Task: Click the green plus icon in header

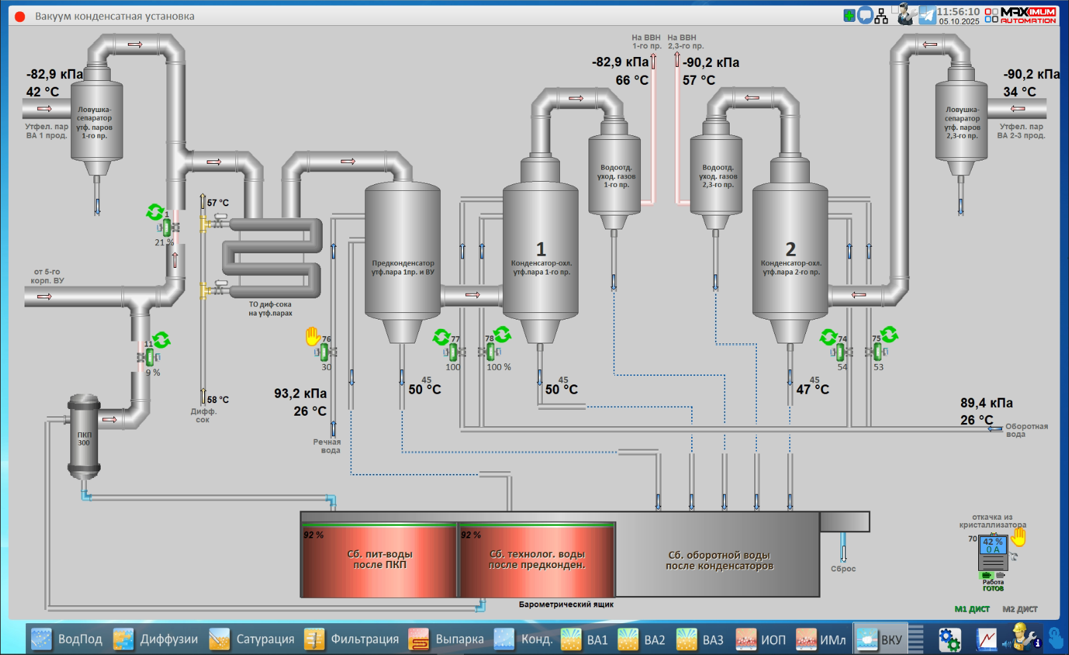Action: [x=849, y=15]
